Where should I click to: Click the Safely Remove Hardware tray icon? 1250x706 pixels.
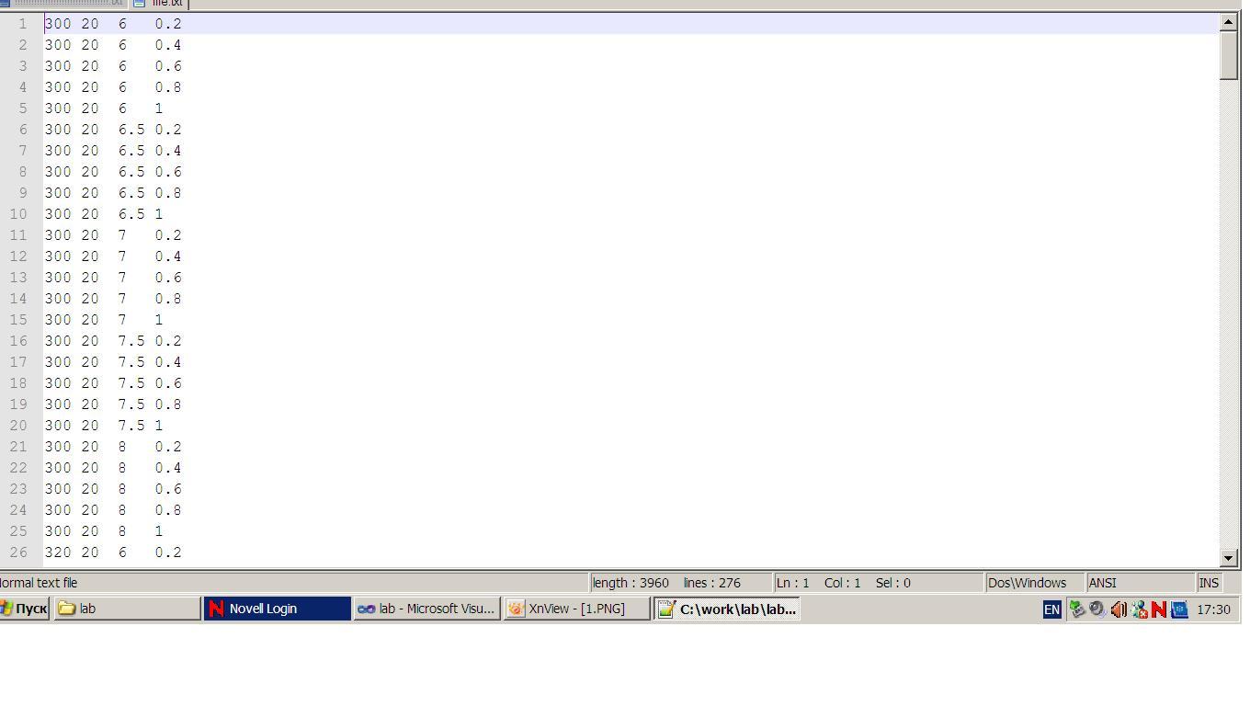click(1077, 609)
